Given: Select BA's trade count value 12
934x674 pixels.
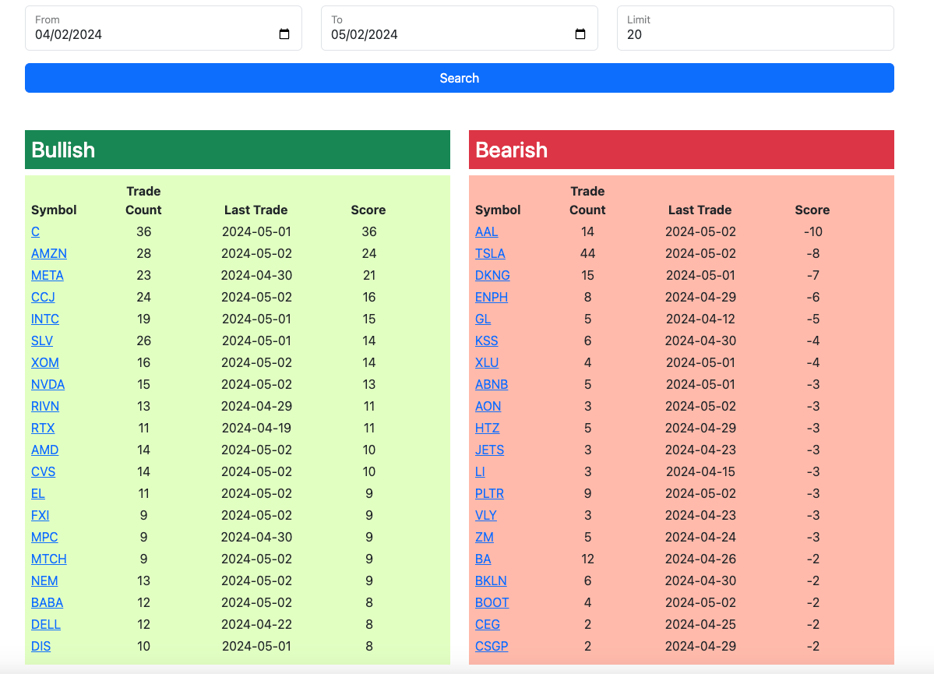Looking at the screenshot, I should 587,559.
